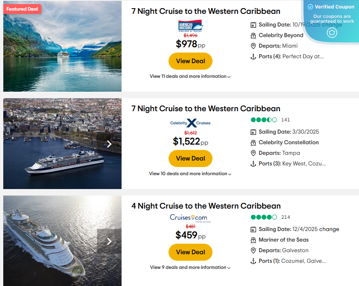Click change next to the 10/19/2025 sailing date
This screenshot has width=359, height=286.
pos(332,25)
